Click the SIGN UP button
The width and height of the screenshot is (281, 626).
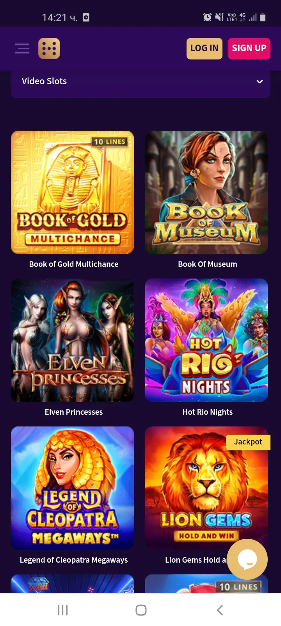pos(249,49)
